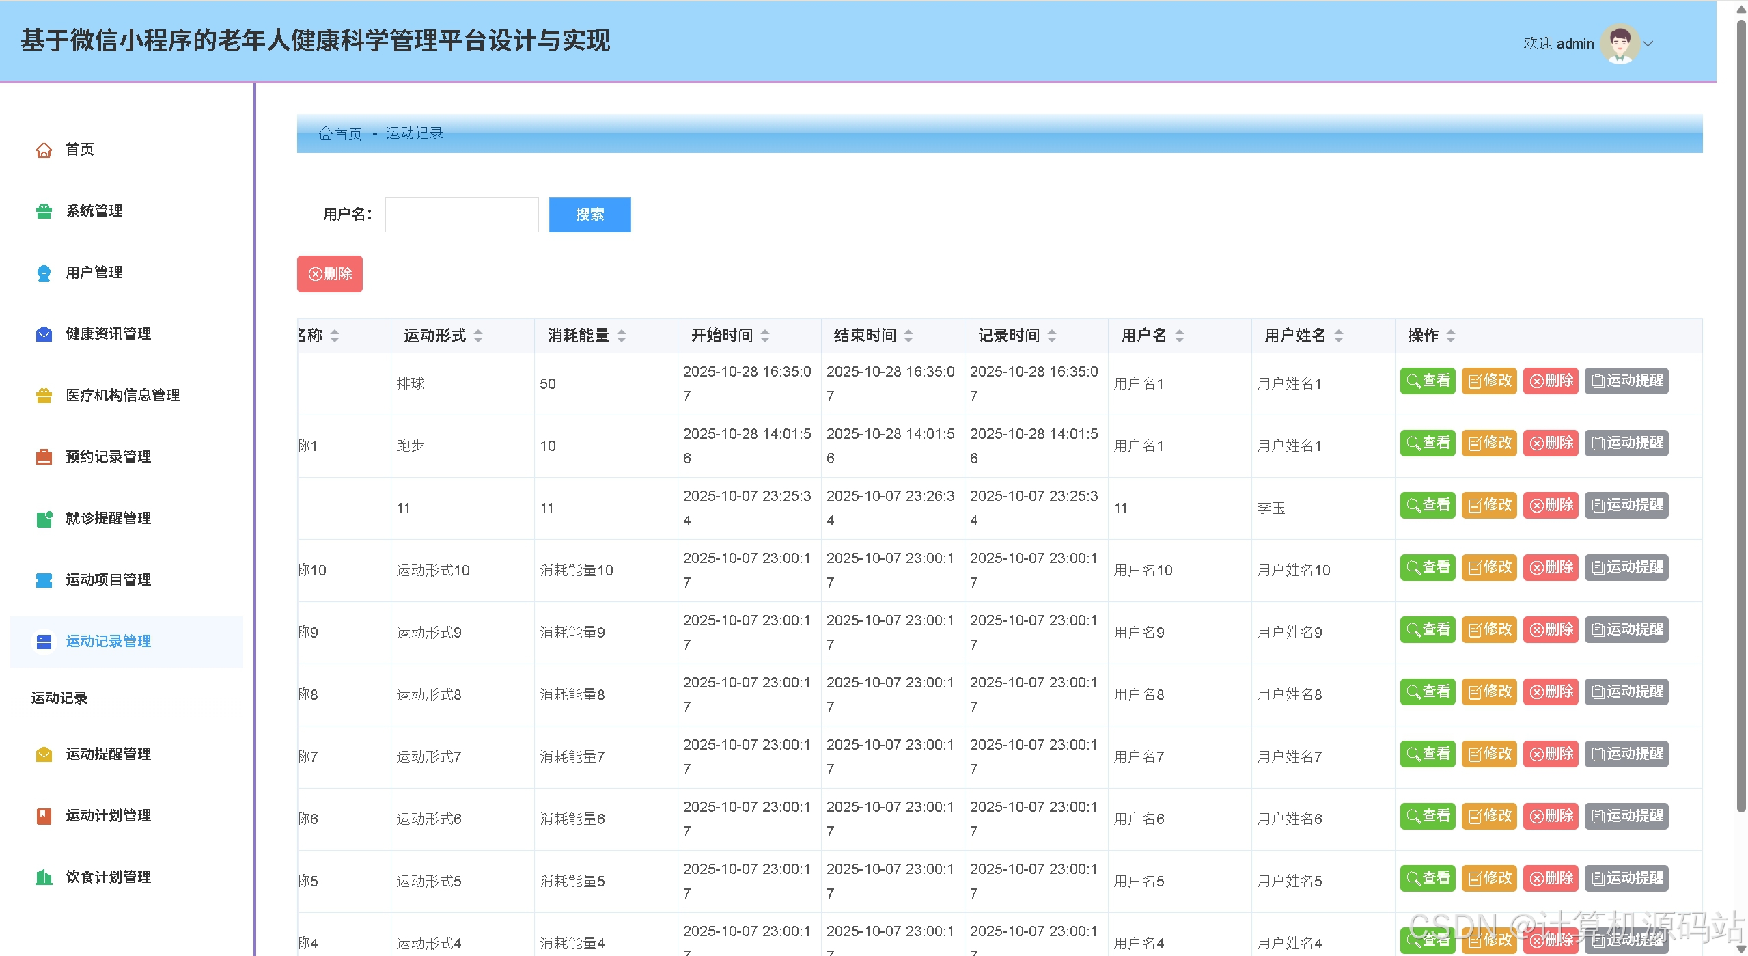This screenshot has height=956, width=1748.
Task: Click the 健康资讯管理 envelope icon
Action: coord(44,334)
